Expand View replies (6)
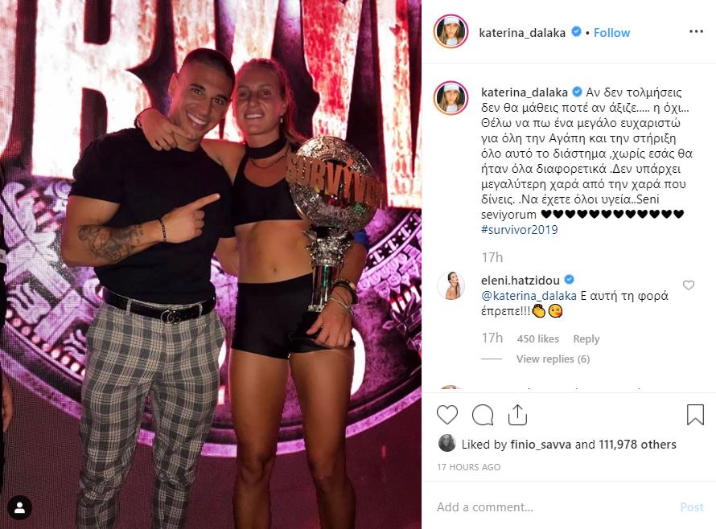716x529 pixels. (553, 359)
